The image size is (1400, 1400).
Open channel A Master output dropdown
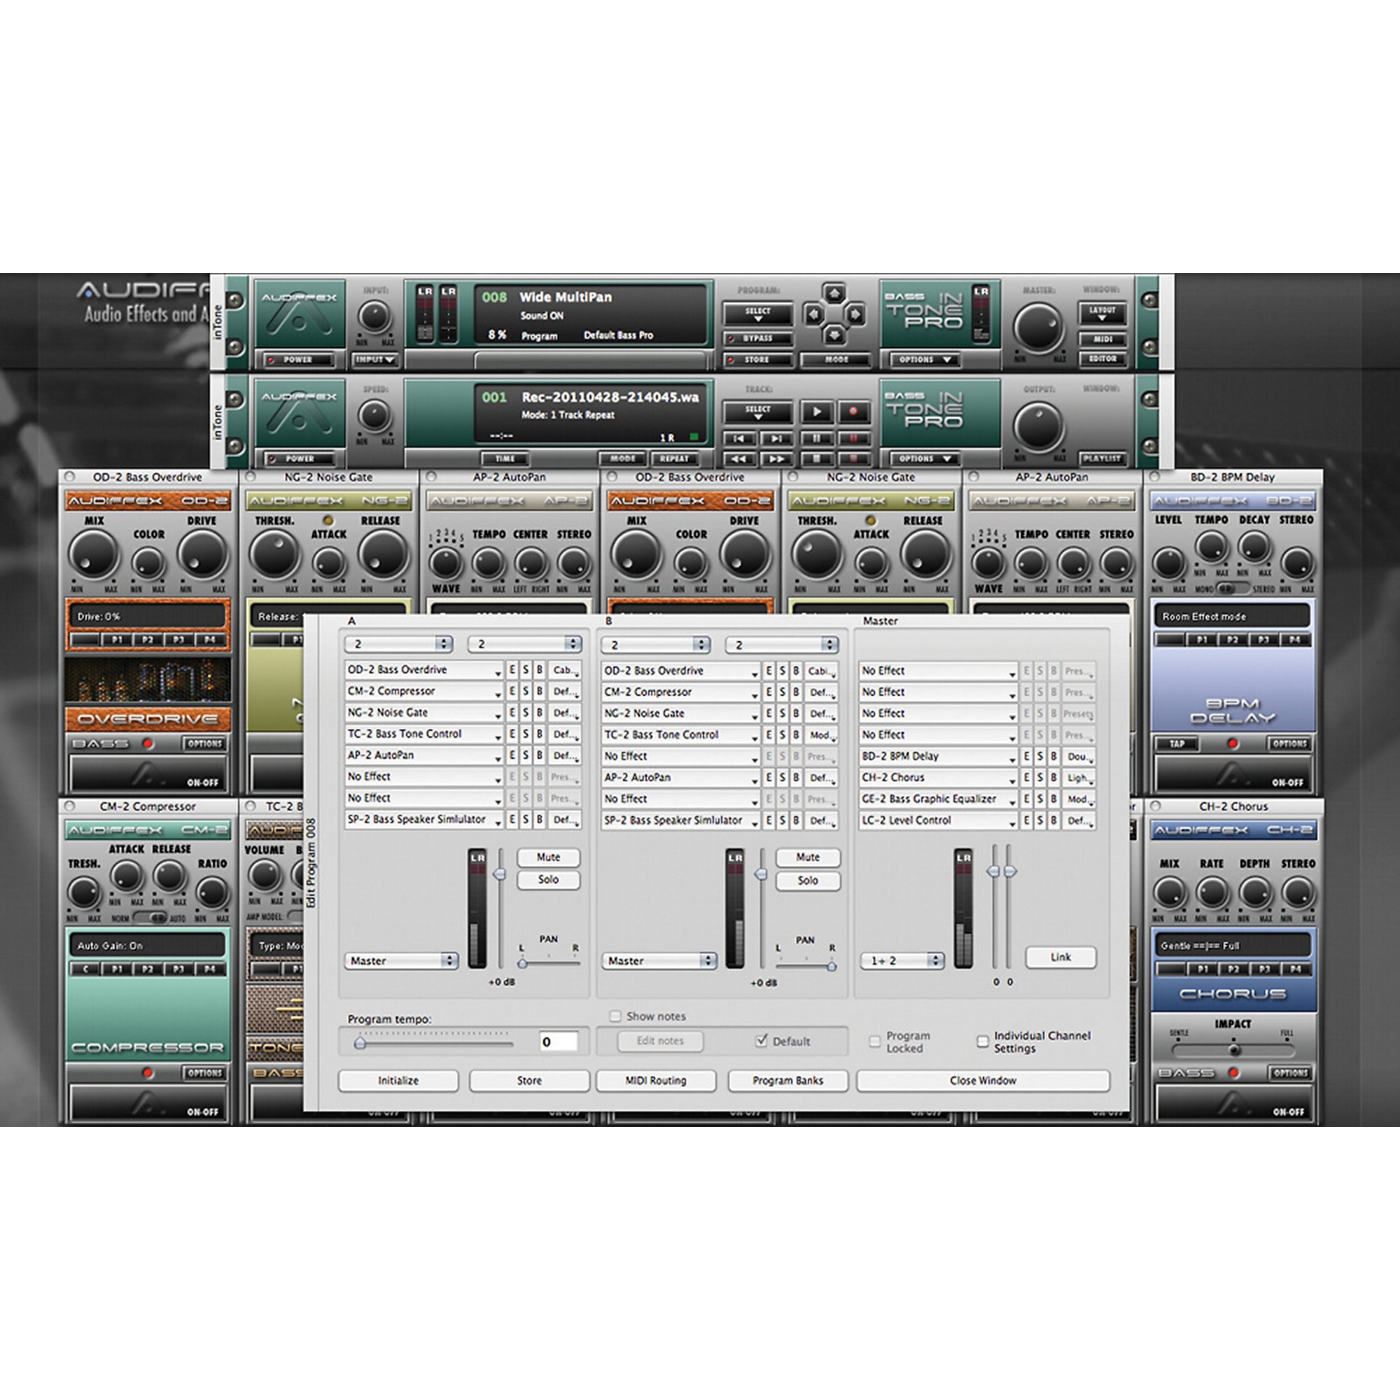pyautogui.click(x=400, y=960)
